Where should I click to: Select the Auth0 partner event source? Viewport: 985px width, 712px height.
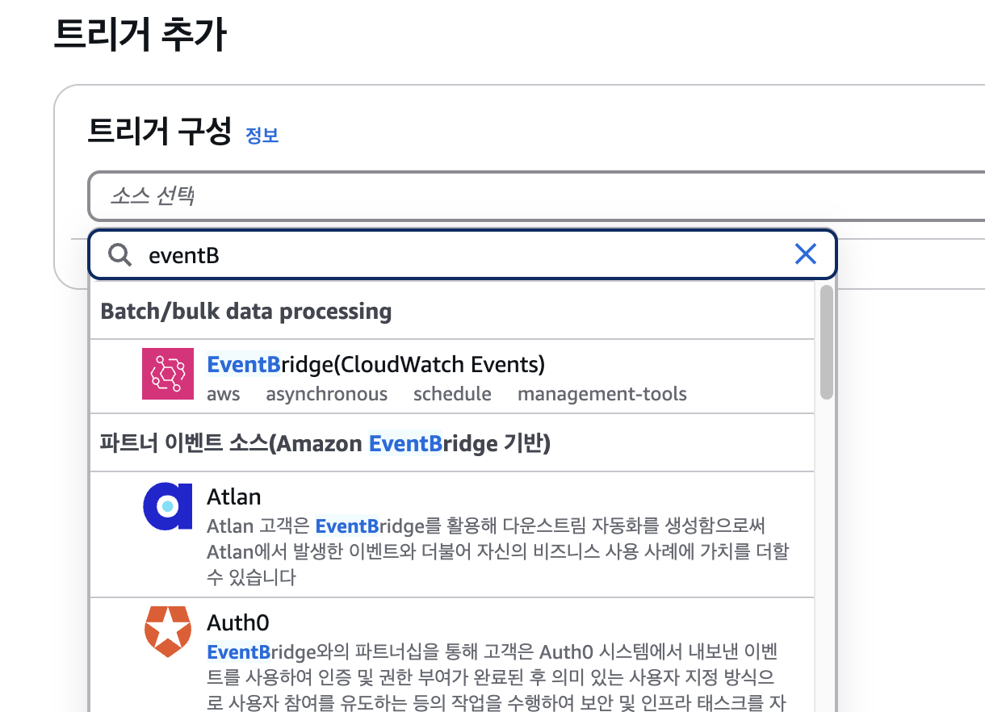point(451,655)
